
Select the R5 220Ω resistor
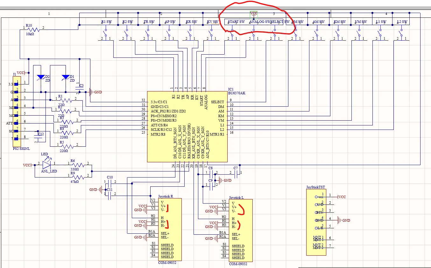click(x=67, y=146)
